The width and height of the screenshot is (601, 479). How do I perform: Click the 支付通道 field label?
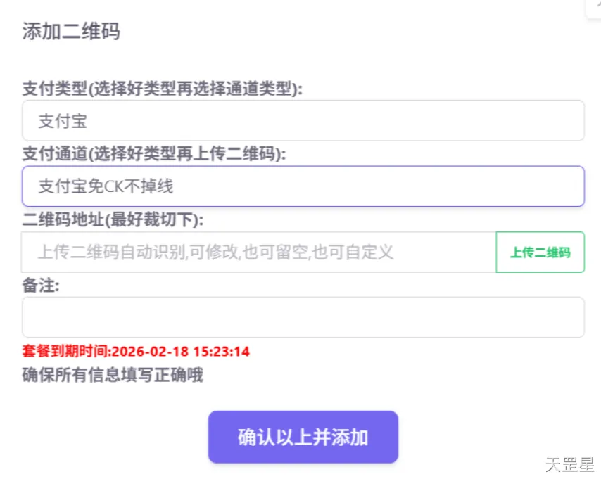pyautogui.click(x=53, y=154)
